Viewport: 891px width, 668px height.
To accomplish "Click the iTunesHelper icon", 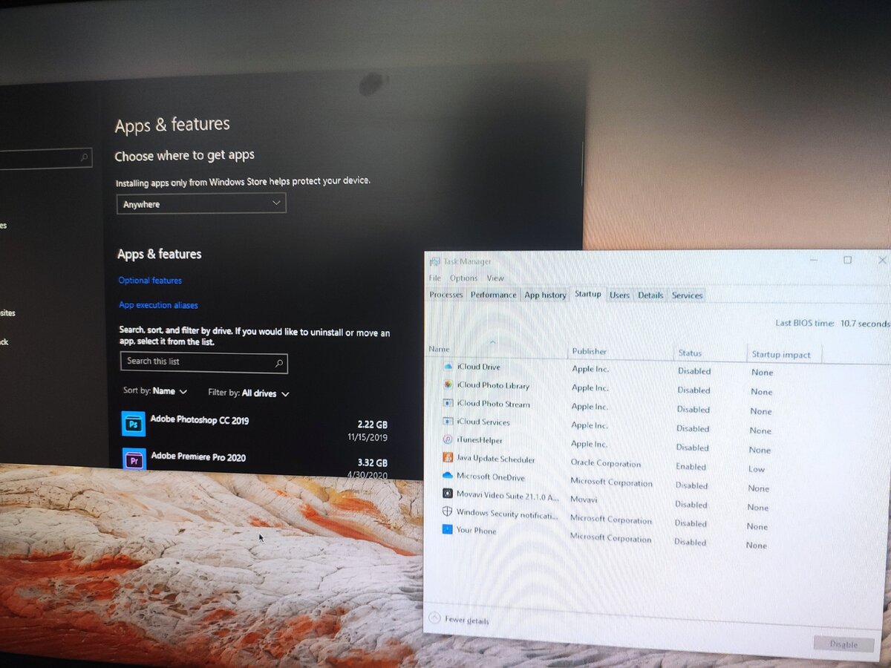I will pyautogui.click(x=448, y=439).
